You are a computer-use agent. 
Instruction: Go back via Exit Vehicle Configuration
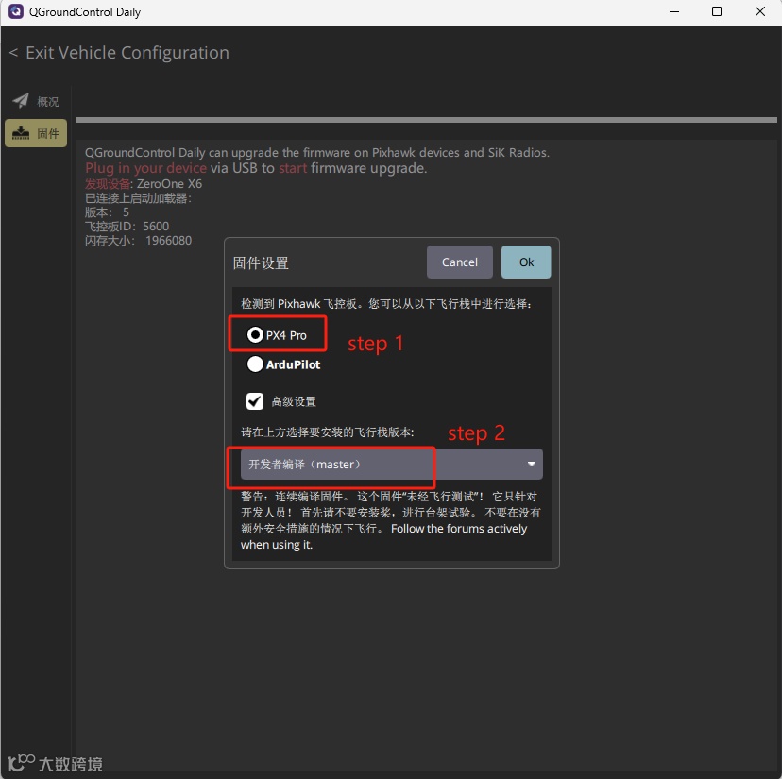click(119, 53)
